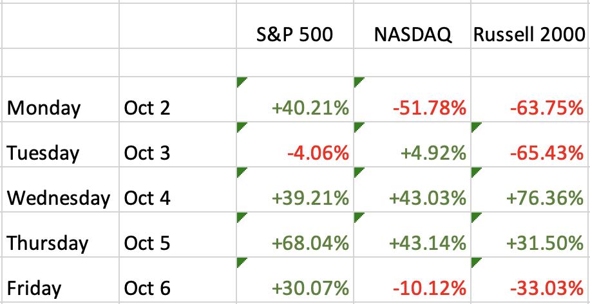Select the +40.21% S&P 500 cell

[x=295, y=99]
